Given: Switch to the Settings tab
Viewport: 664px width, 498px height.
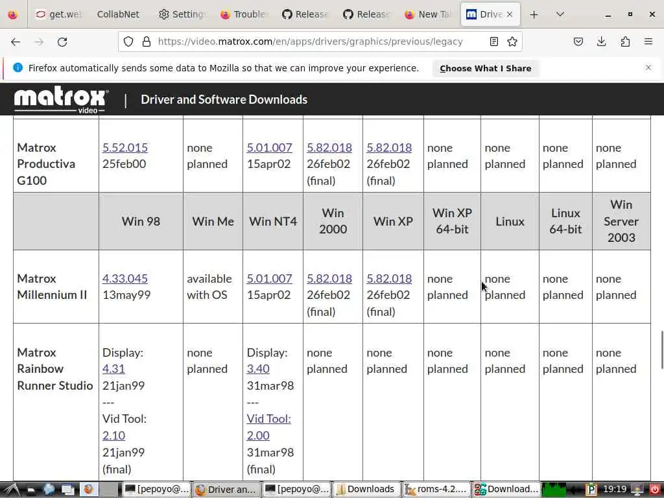Looking at the screenshot, I should [x=182, y=14].
